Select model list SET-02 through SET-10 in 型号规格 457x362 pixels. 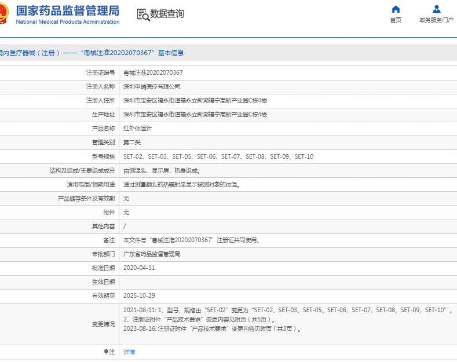218,156
